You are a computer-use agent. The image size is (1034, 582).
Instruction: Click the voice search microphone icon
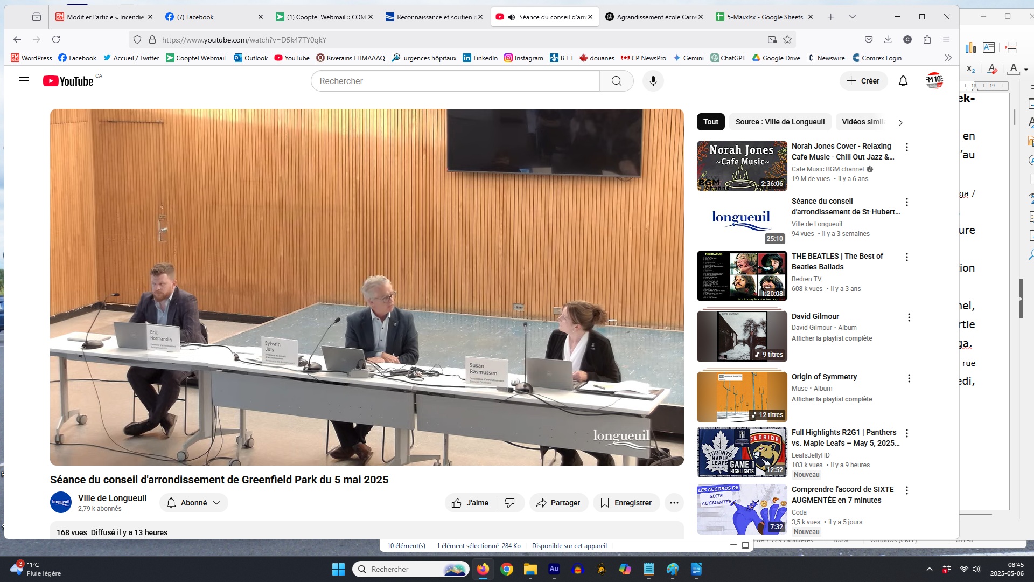coord(653,81)
